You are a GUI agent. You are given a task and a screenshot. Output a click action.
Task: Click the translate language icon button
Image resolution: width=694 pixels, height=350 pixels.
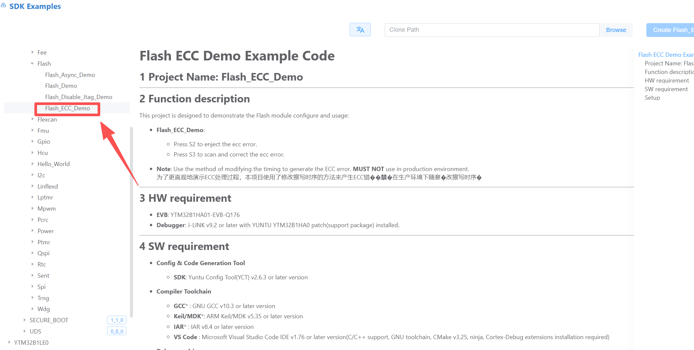[x=360, y=30]
